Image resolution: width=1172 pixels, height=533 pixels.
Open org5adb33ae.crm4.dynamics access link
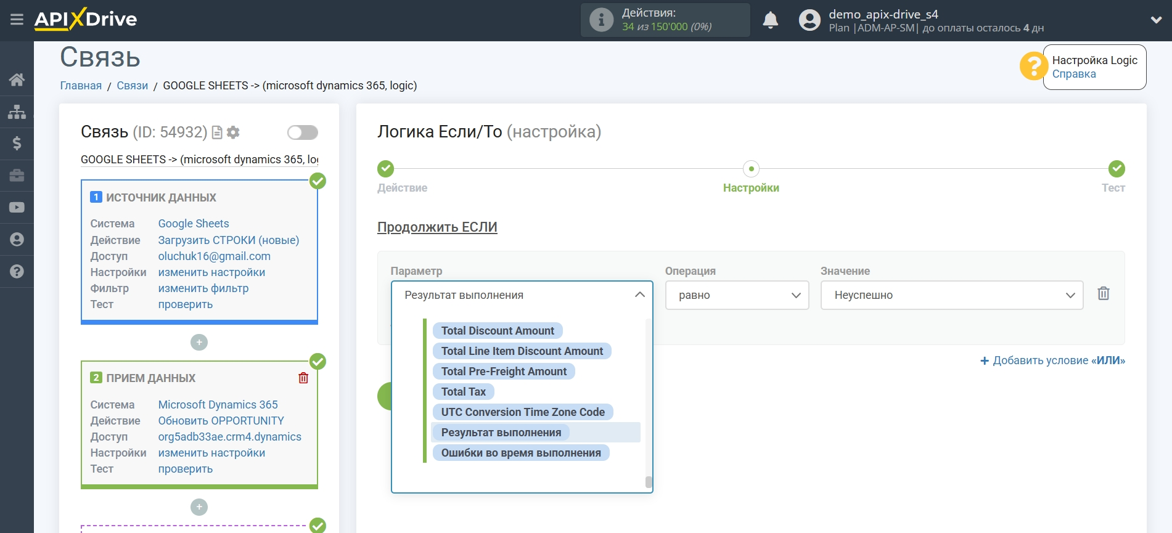230,437
